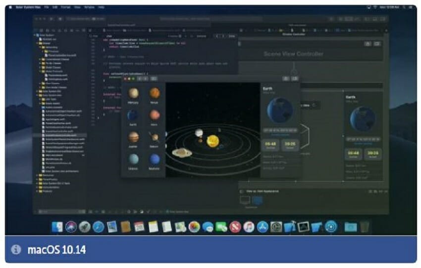This screenshot has width=421, height=268.
Task: Click Scene View Controller title in storyboard
Action: click(294, 54)
